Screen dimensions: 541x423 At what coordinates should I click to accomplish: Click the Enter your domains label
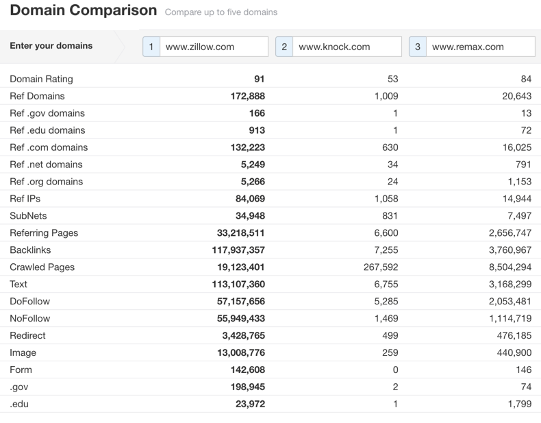(51, 45)
